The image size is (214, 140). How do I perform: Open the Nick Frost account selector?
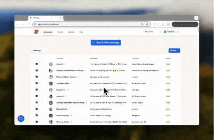153,31
